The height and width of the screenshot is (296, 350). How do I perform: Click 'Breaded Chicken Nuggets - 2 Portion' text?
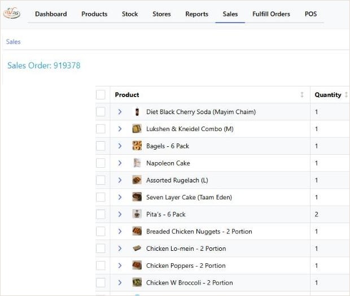(199, 232)
